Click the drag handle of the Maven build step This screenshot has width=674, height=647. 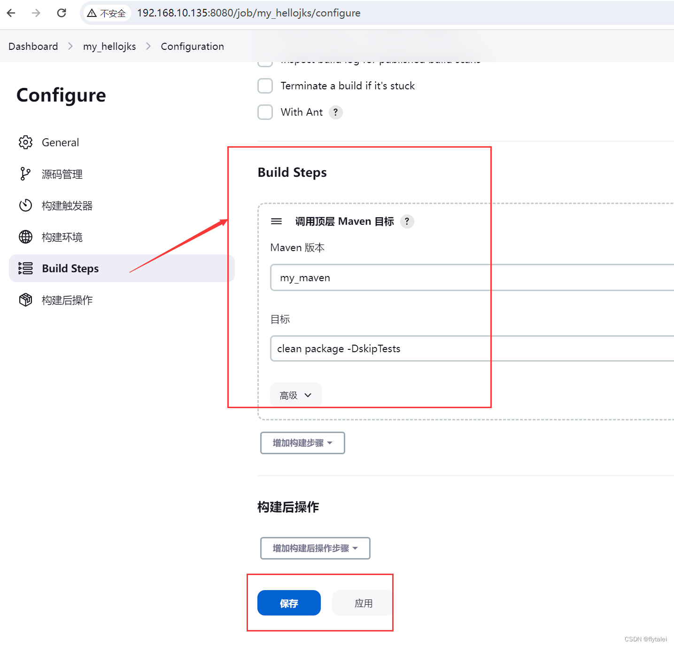coord(277,221)
